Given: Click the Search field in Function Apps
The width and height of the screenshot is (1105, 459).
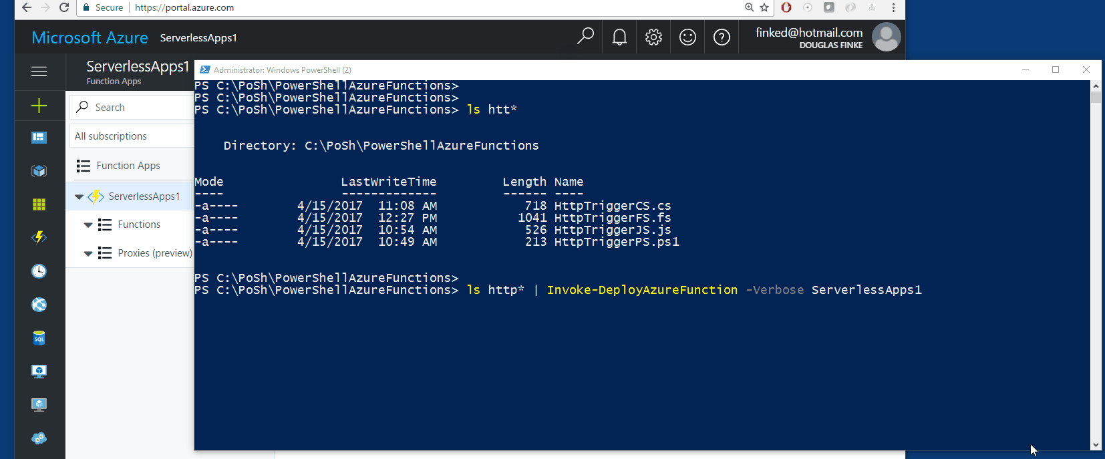Looking at the screenshot, I should click(132, 107).
